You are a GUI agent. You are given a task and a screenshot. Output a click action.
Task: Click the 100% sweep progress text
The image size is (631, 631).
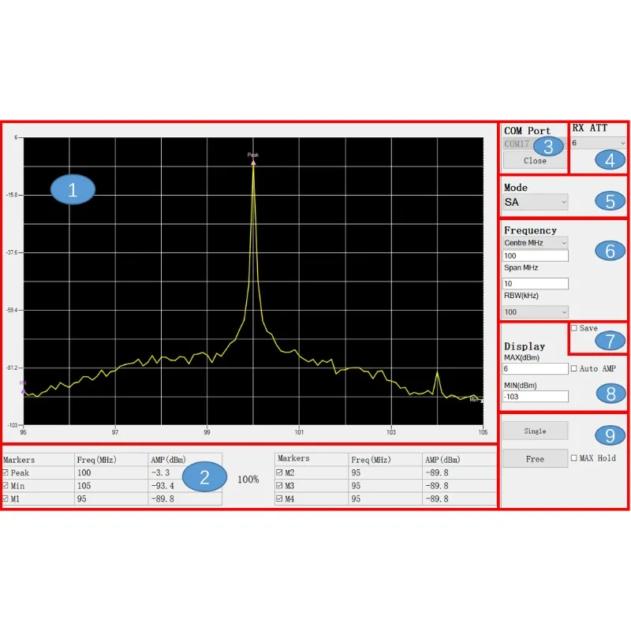[248, 480]
